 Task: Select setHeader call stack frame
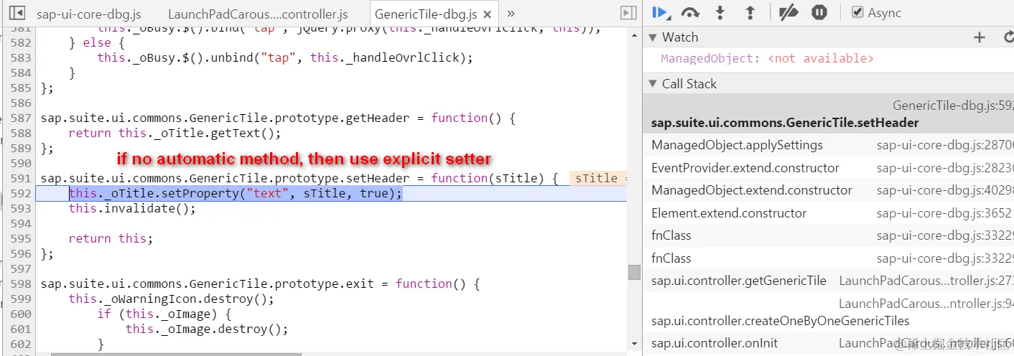coord(828,114)
